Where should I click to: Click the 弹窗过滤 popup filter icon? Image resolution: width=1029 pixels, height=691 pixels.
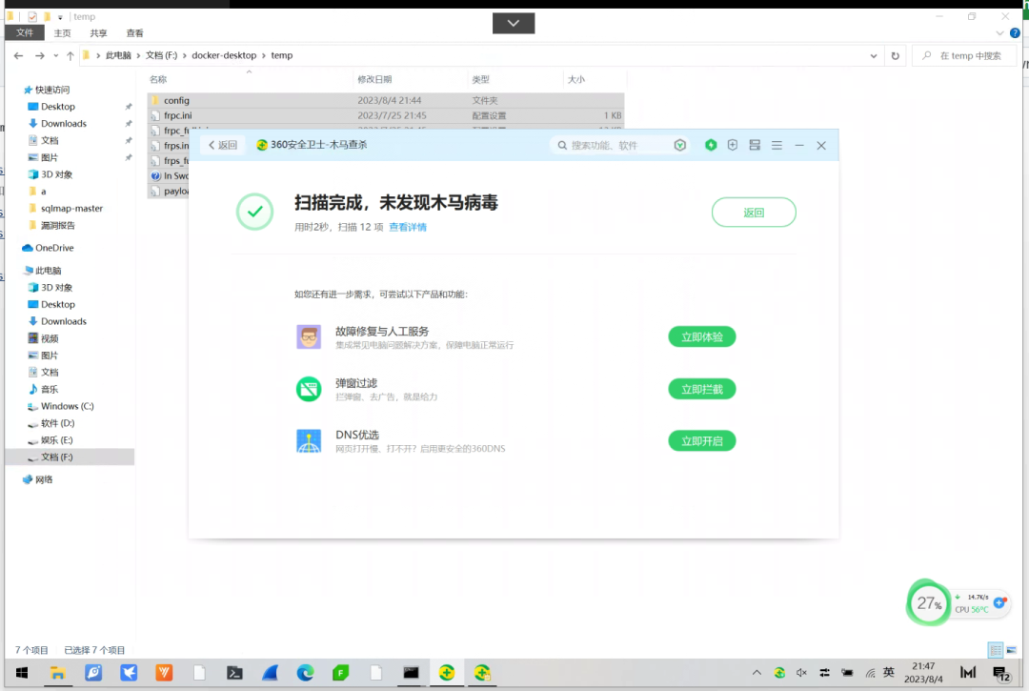click(309, 389)
